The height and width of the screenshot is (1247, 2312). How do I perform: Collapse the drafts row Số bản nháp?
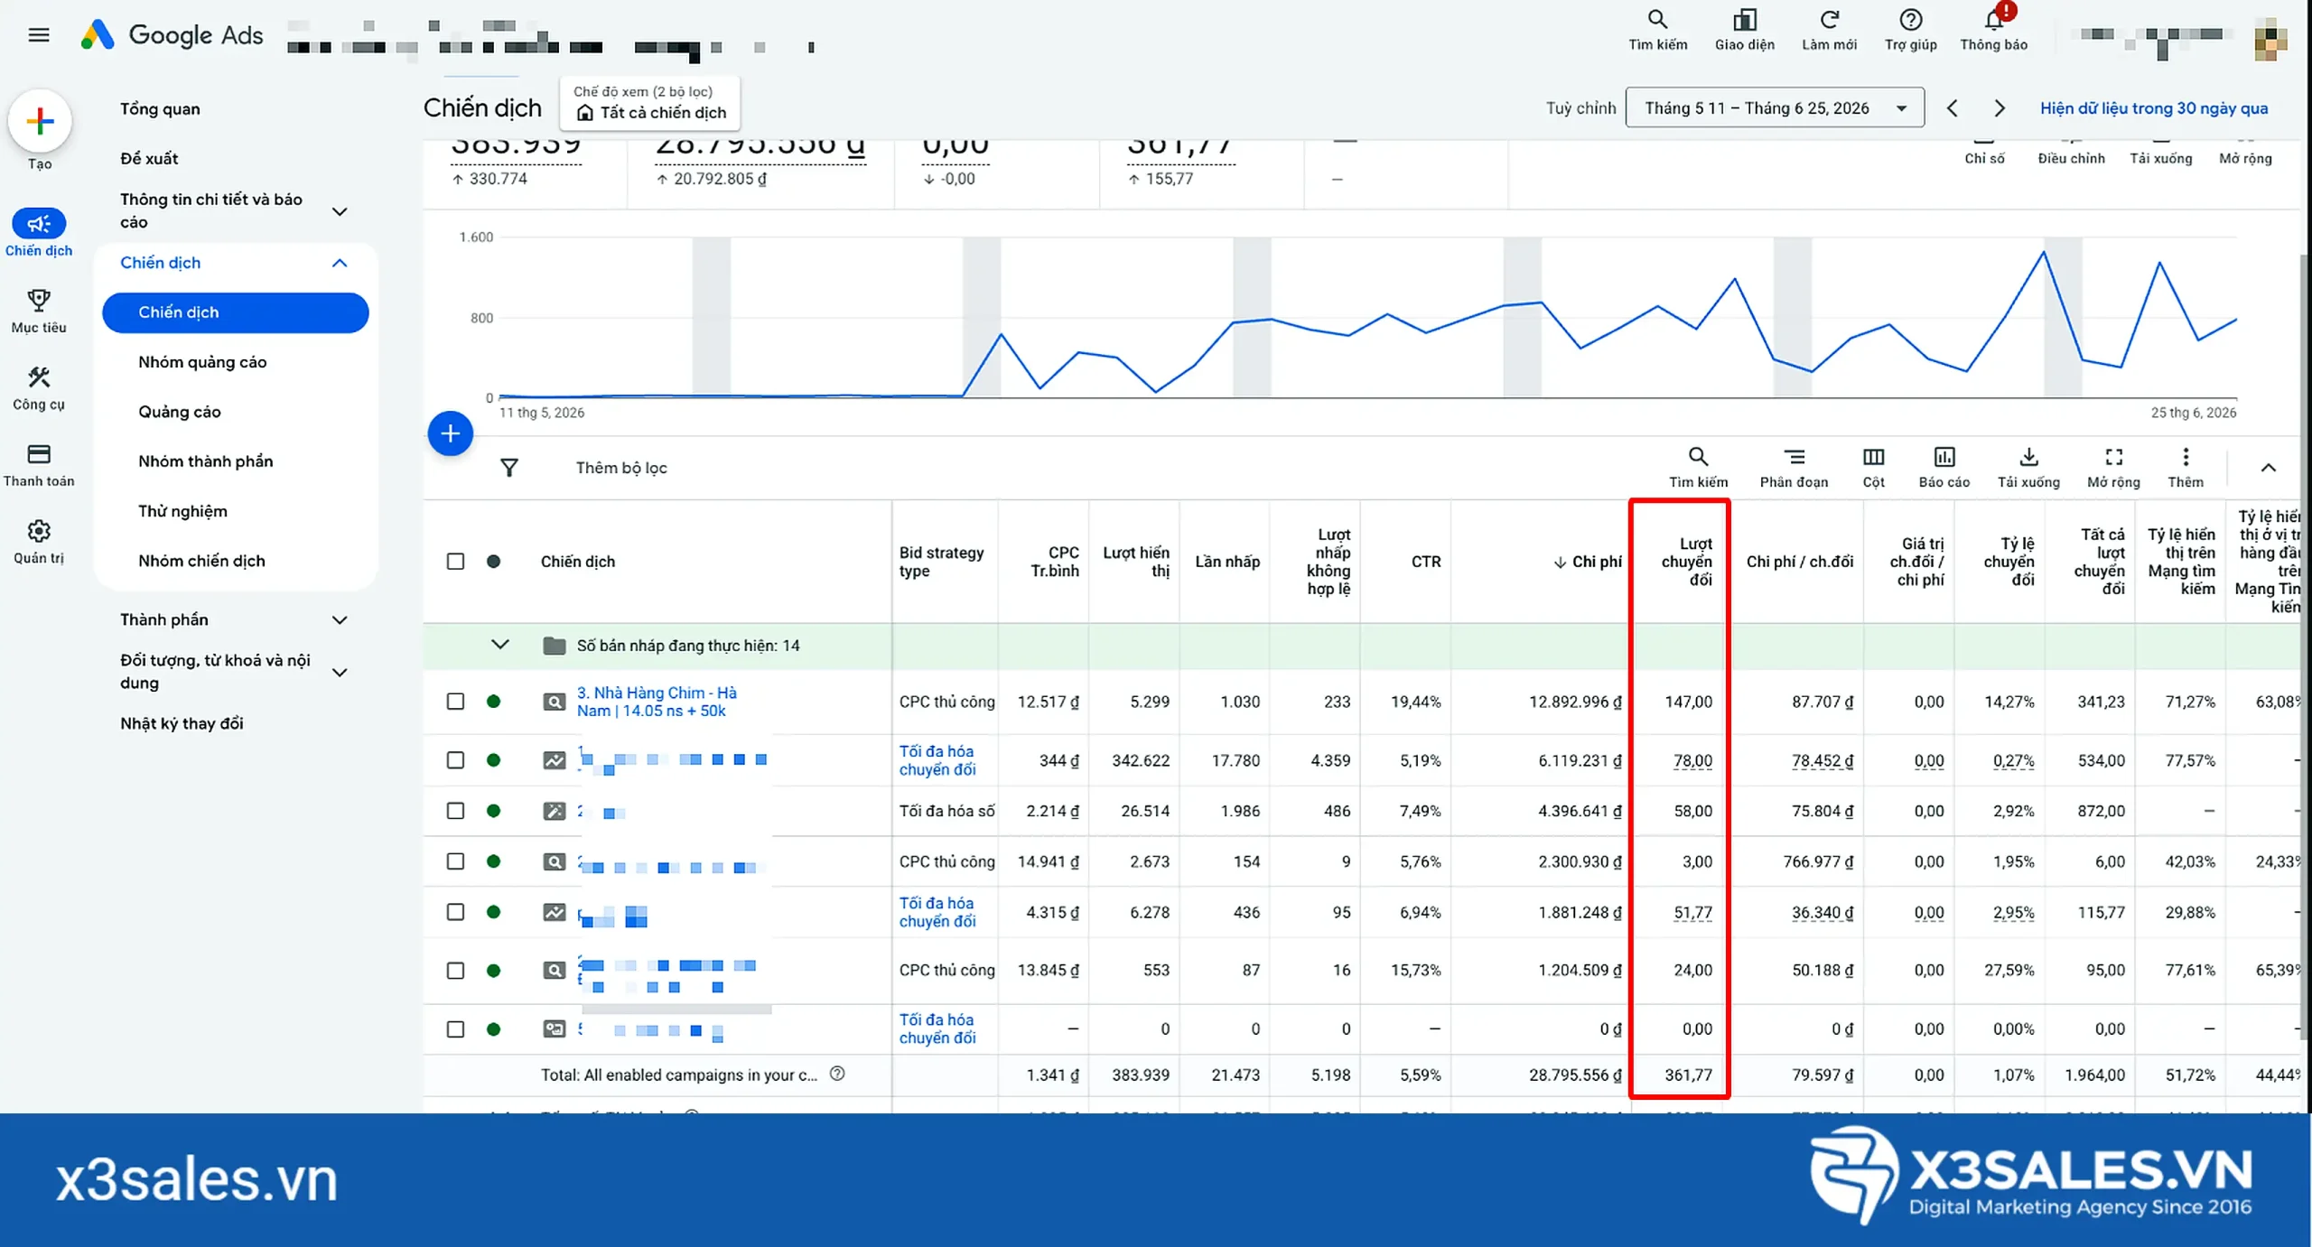click(499, 645)
